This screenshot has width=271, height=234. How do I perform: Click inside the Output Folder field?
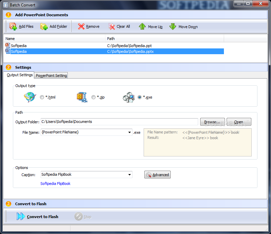pyautogui.click(x=119, y=122)
